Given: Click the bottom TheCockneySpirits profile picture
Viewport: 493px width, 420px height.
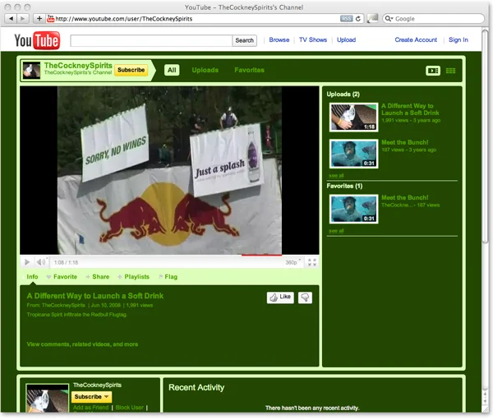Looking at the screenshot, I should point(48,399).
